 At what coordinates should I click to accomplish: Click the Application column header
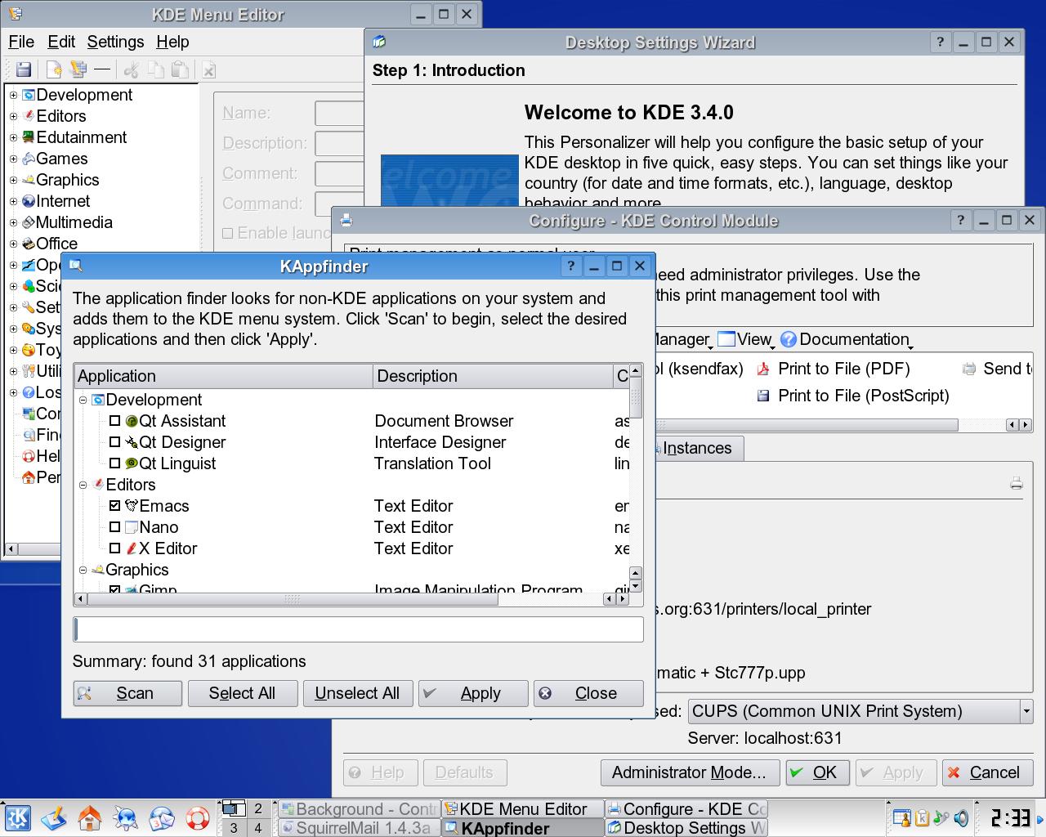click(x=223, y=376)
